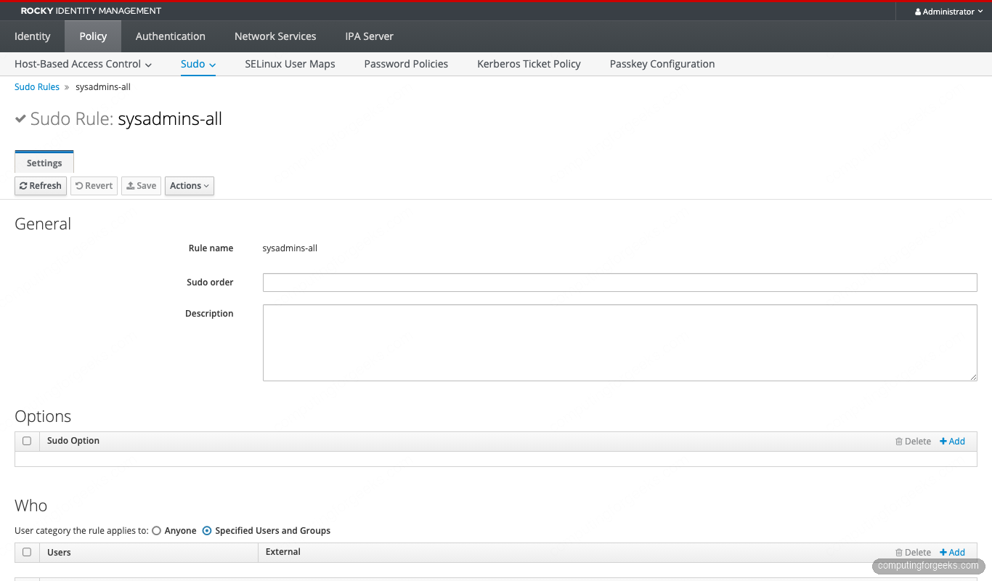This screenshot has height=581, width=992.
Task: Click the enabled checkmark icon beside Sudo Rule
Action: 20,118
